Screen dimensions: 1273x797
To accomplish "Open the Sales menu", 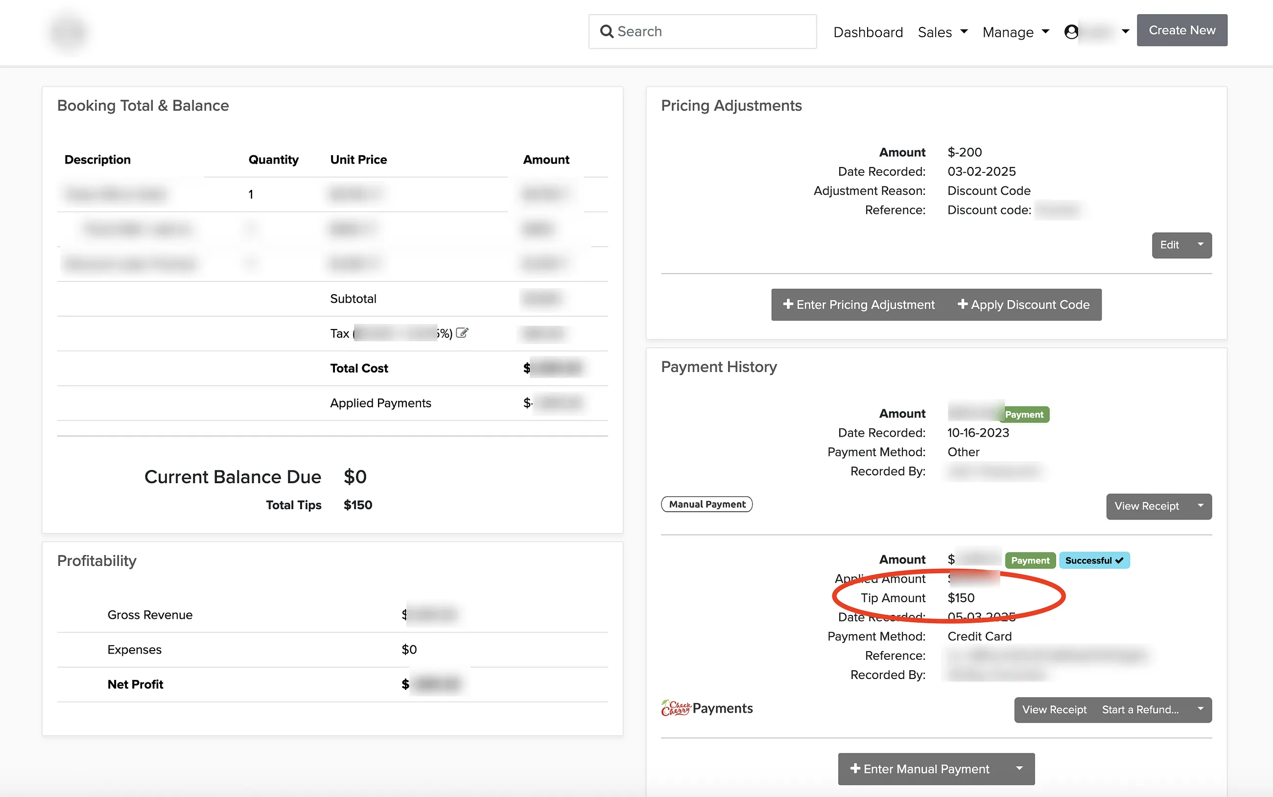I will coord(943,32).
